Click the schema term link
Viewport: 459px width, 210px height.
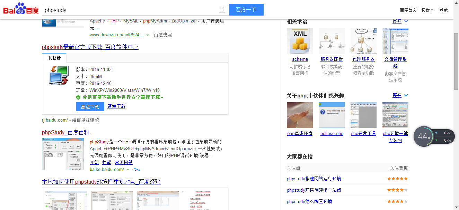point(300,59)
